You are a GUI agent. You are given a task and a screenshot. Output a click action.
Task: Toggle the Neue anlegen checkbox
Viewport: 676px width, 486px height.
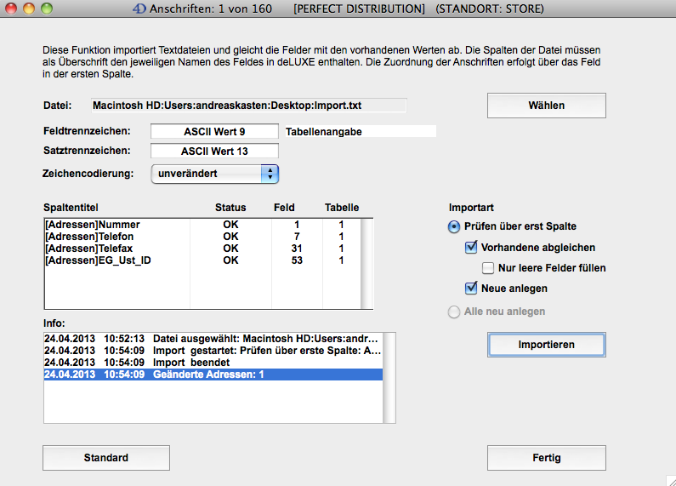tap(472, 289)
